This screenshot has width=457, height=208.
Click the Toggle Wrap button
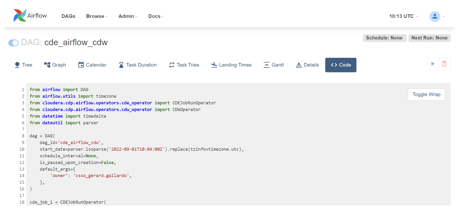point(426,95)
